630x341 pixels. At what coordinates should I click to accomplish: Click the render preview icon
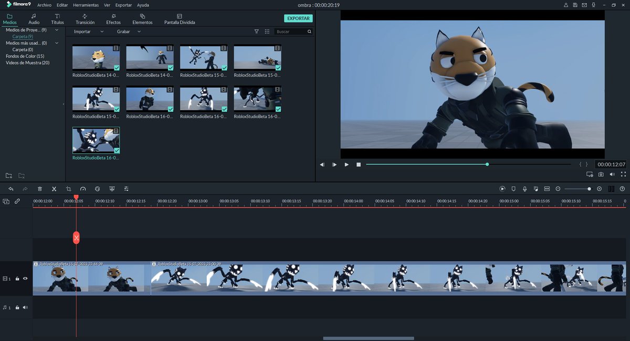click(502, 189)
